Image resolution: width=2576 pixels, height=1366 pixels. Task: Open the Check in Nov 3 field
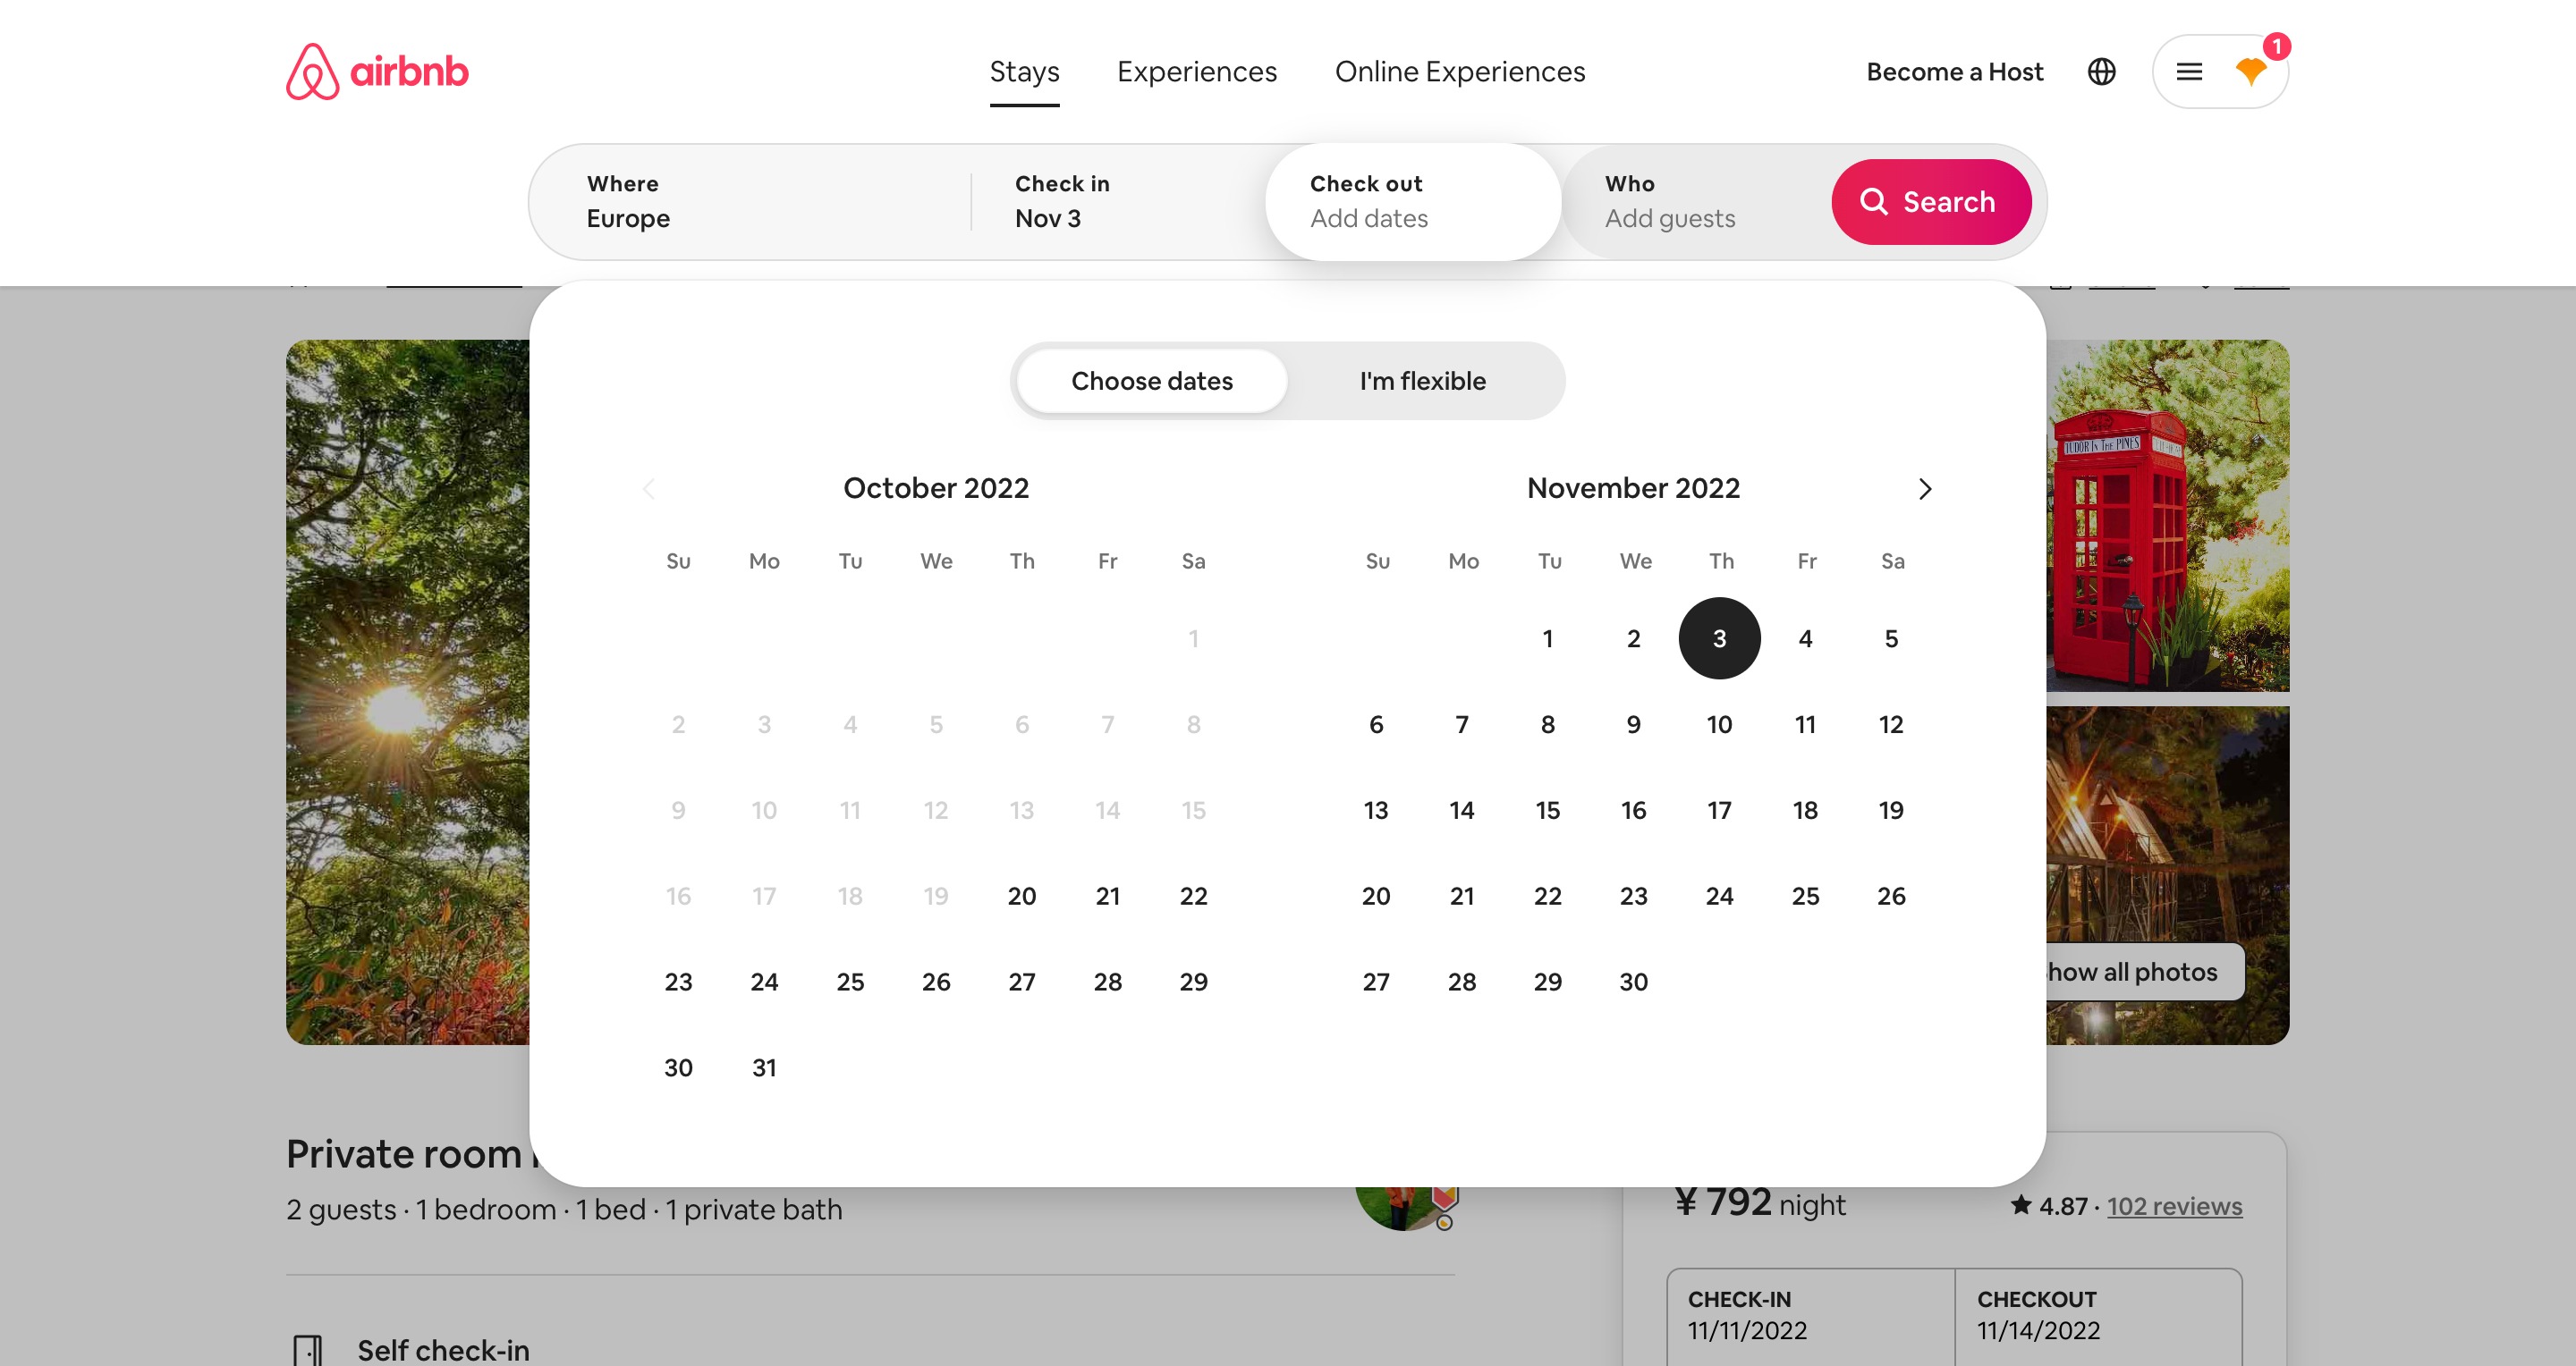[x=1117, y=202]
